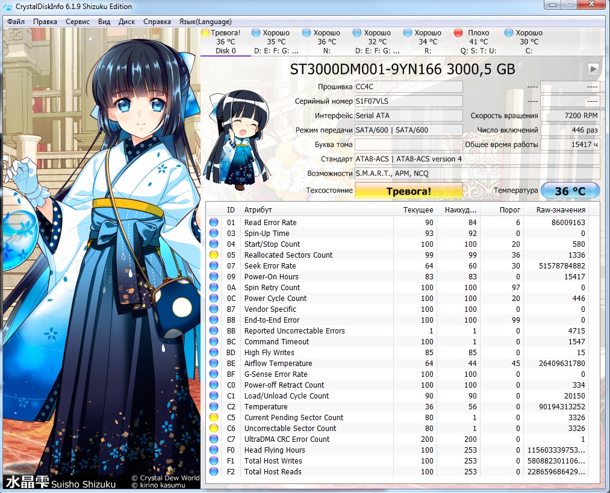Click the yellow orb for Current Pending Sector
This screenshot has height=493, width=610.
[214, 417]
